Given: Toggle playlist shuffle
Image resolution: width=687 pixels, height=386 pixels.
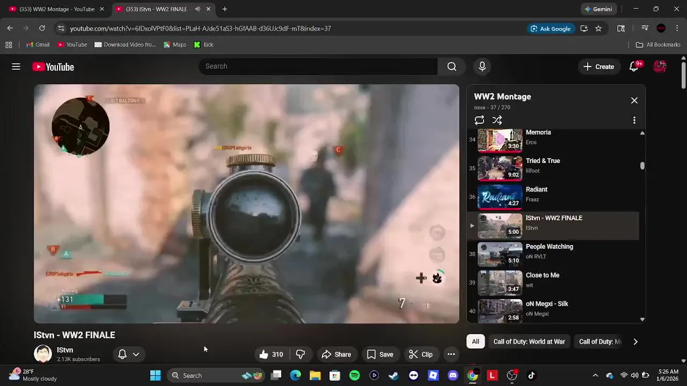Looking at the screenshot, I should click(x=497, y=120).
